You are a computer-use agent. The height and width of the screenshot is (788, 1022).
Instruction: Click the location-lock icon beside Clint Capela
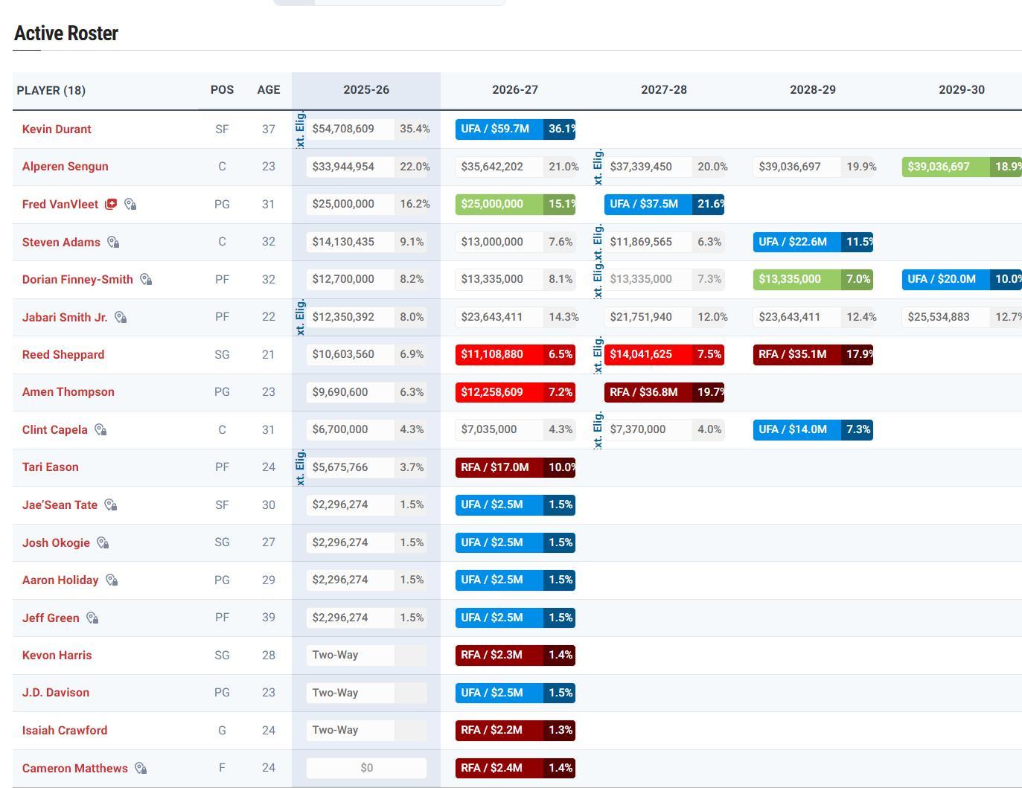[x=100, y=430]
